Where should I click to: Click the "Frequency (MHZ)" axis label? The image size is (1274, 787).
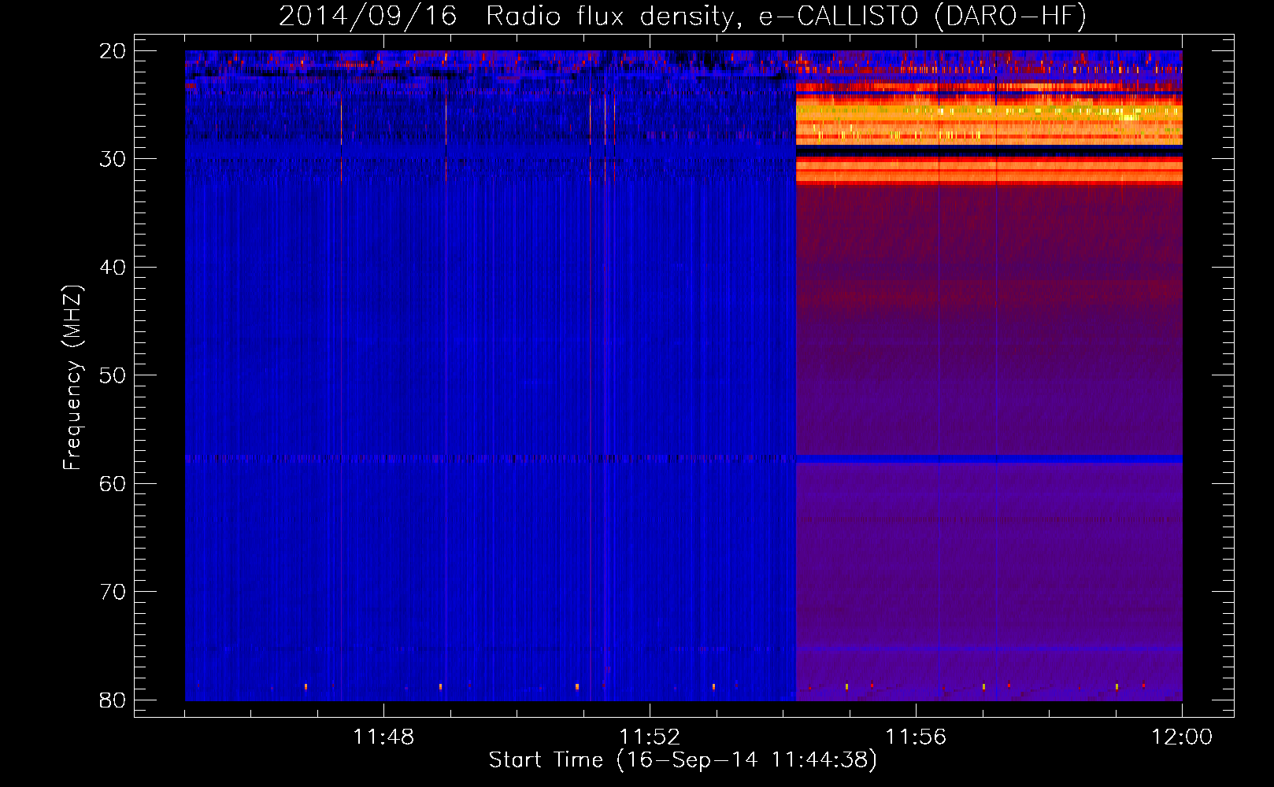pyautogui.click(x=72, y=378)
